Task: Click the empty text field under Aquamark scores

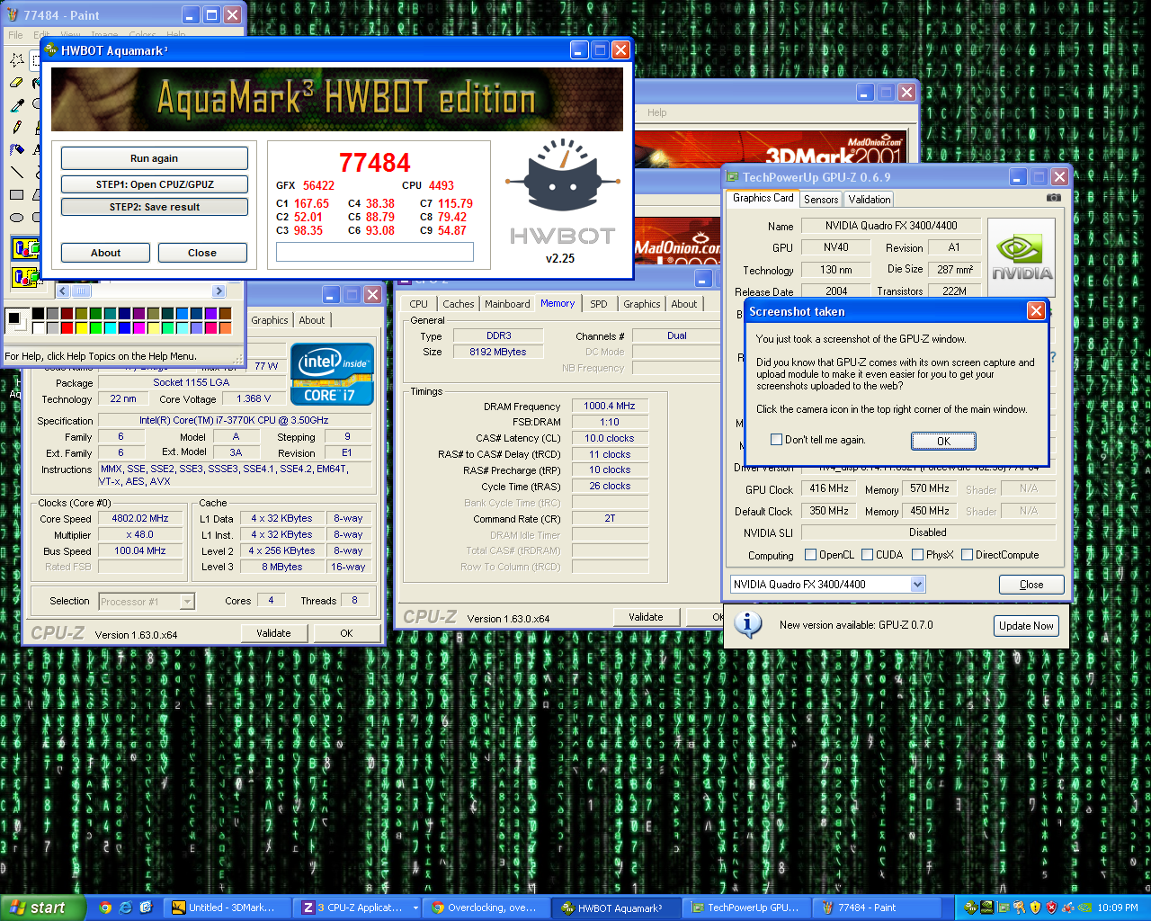Action: 375,253
